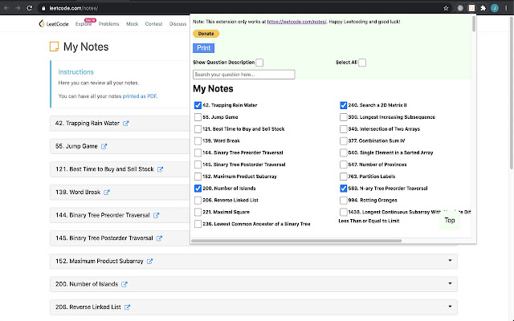Image resolution: width=514 pixels, height=321 pixels.
Task: Open external link icon beside Trapping Rain Water
Action: tap(126, 124)
